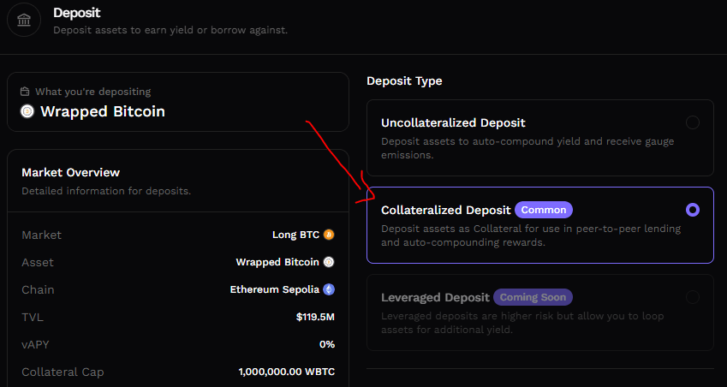727x387 pixels.
Task: Select the Leveraged Deposit radio button
Action: point(693,297)
